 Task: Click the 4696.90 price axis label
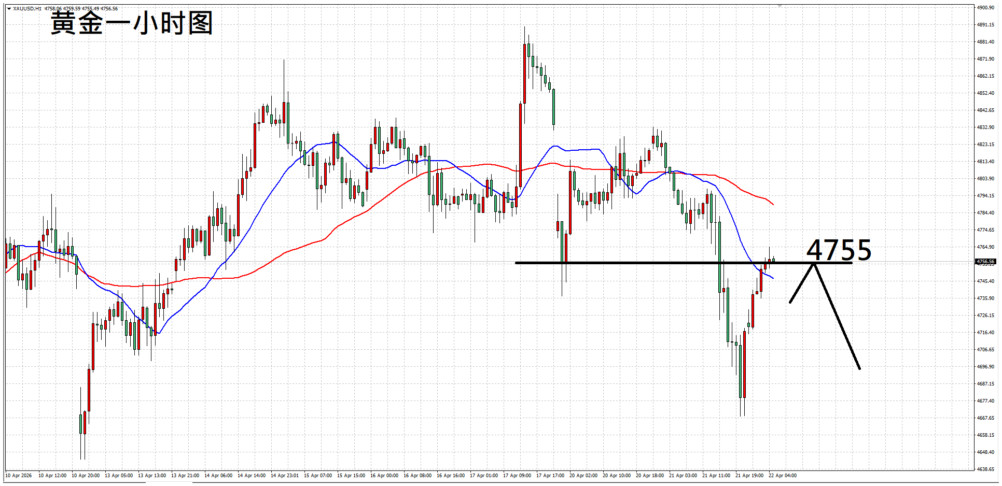pyautogui.click(x=985, y=367)
